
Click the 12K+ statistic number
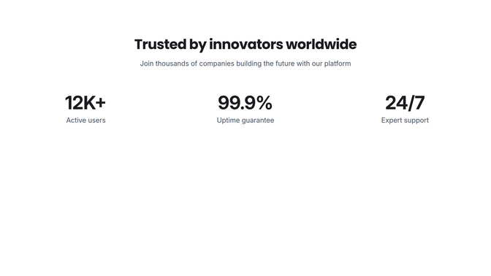[x=85, y=103]
